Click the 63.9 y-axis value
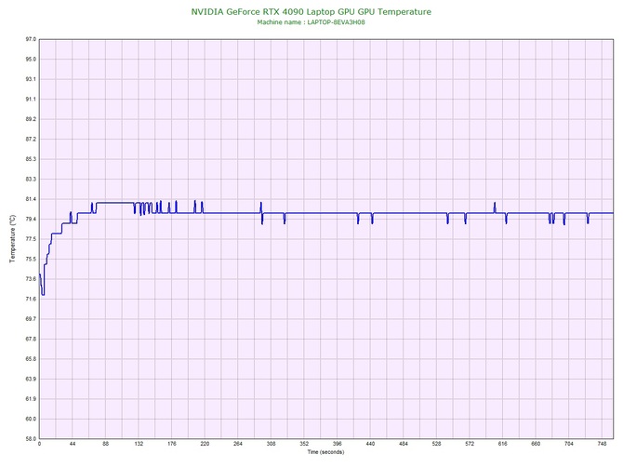Image resolution: width=623 pixels, height=468 pixels. point(31,379)
